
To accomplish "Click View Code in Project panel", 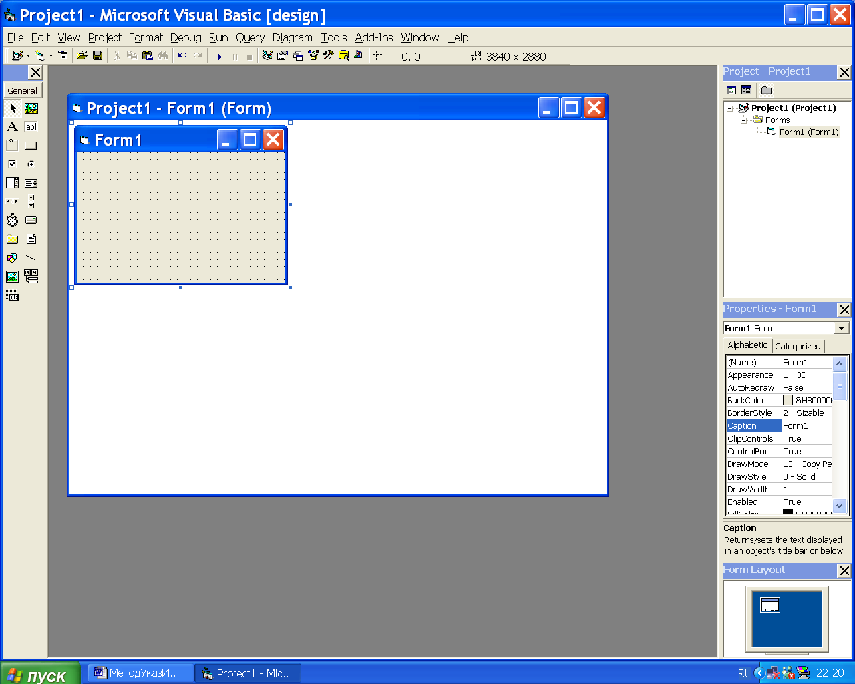I will (x=731, y=90).
